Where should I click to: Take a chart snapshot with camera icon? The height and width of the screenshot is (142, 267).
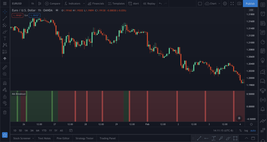239,3
